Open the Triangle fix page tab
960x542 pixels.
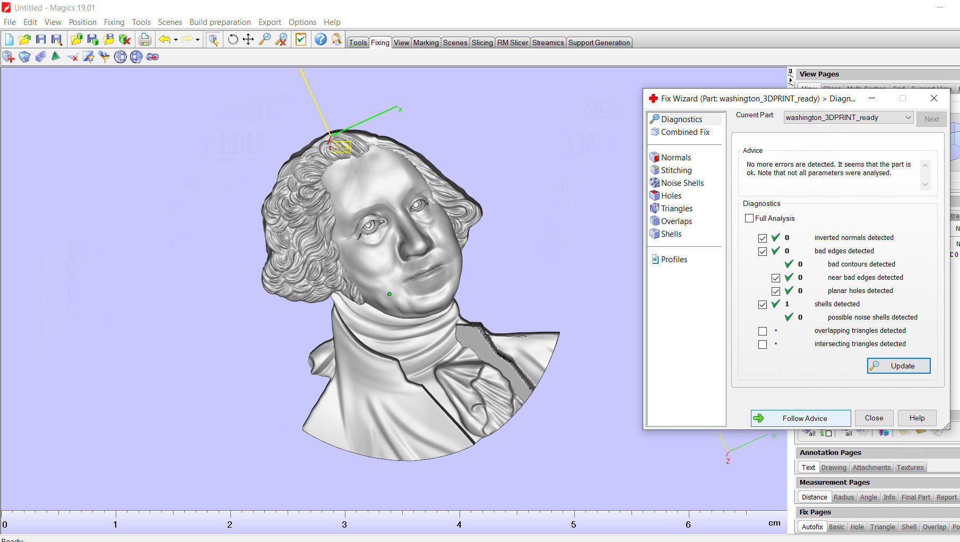[883, 527]
